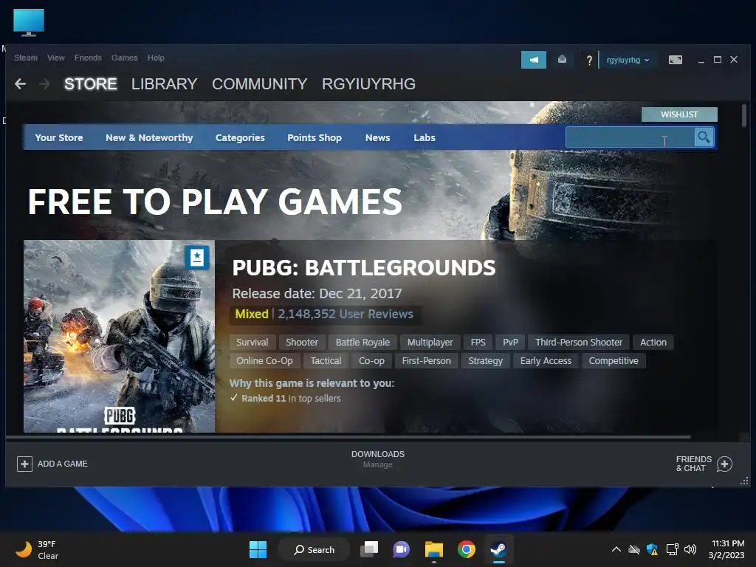Open the Windows Start menu
This screenshot has height=567, width=756.
[258, 549]
